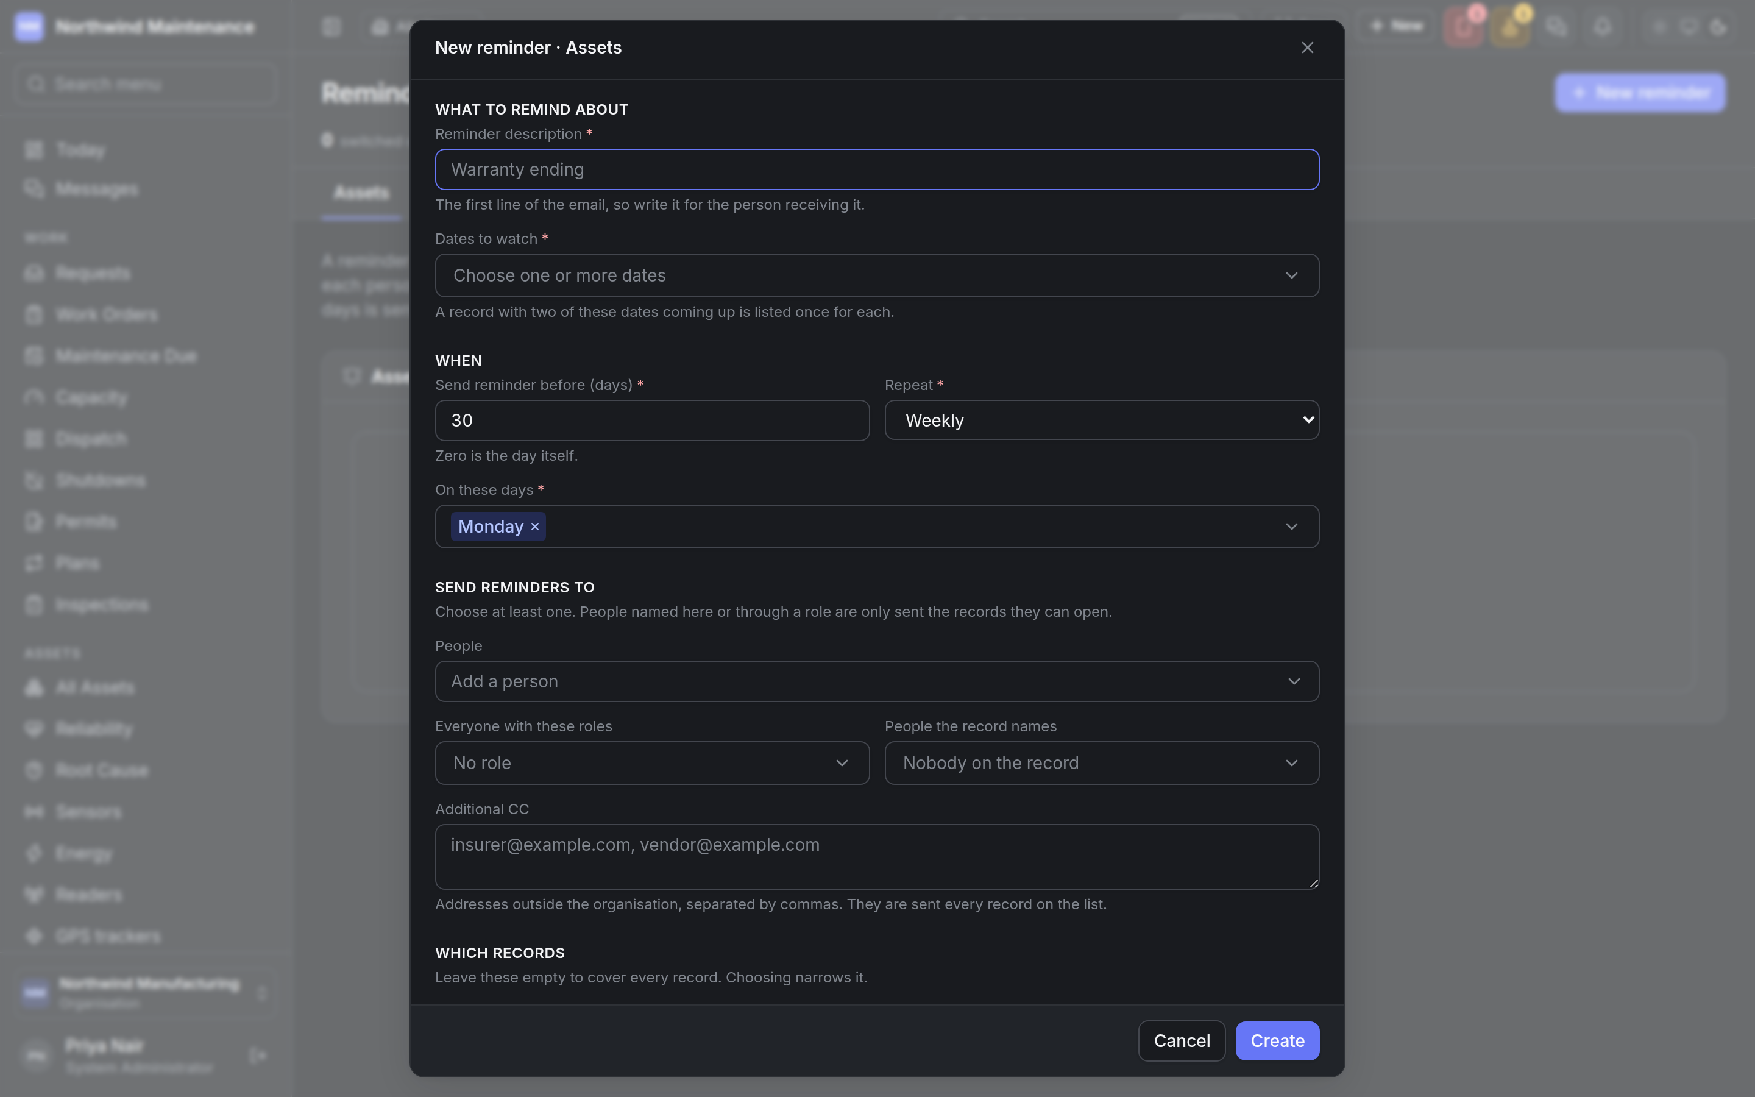Edit the Send reminder before days field

pos(652,421)
